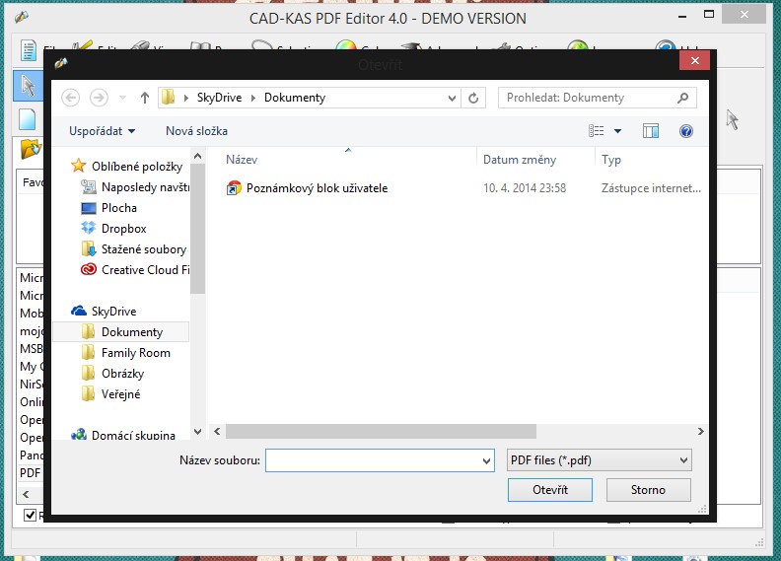Open Naposledy navštívené in favorites
Screen dimensions: 781x561
(145, 187)
